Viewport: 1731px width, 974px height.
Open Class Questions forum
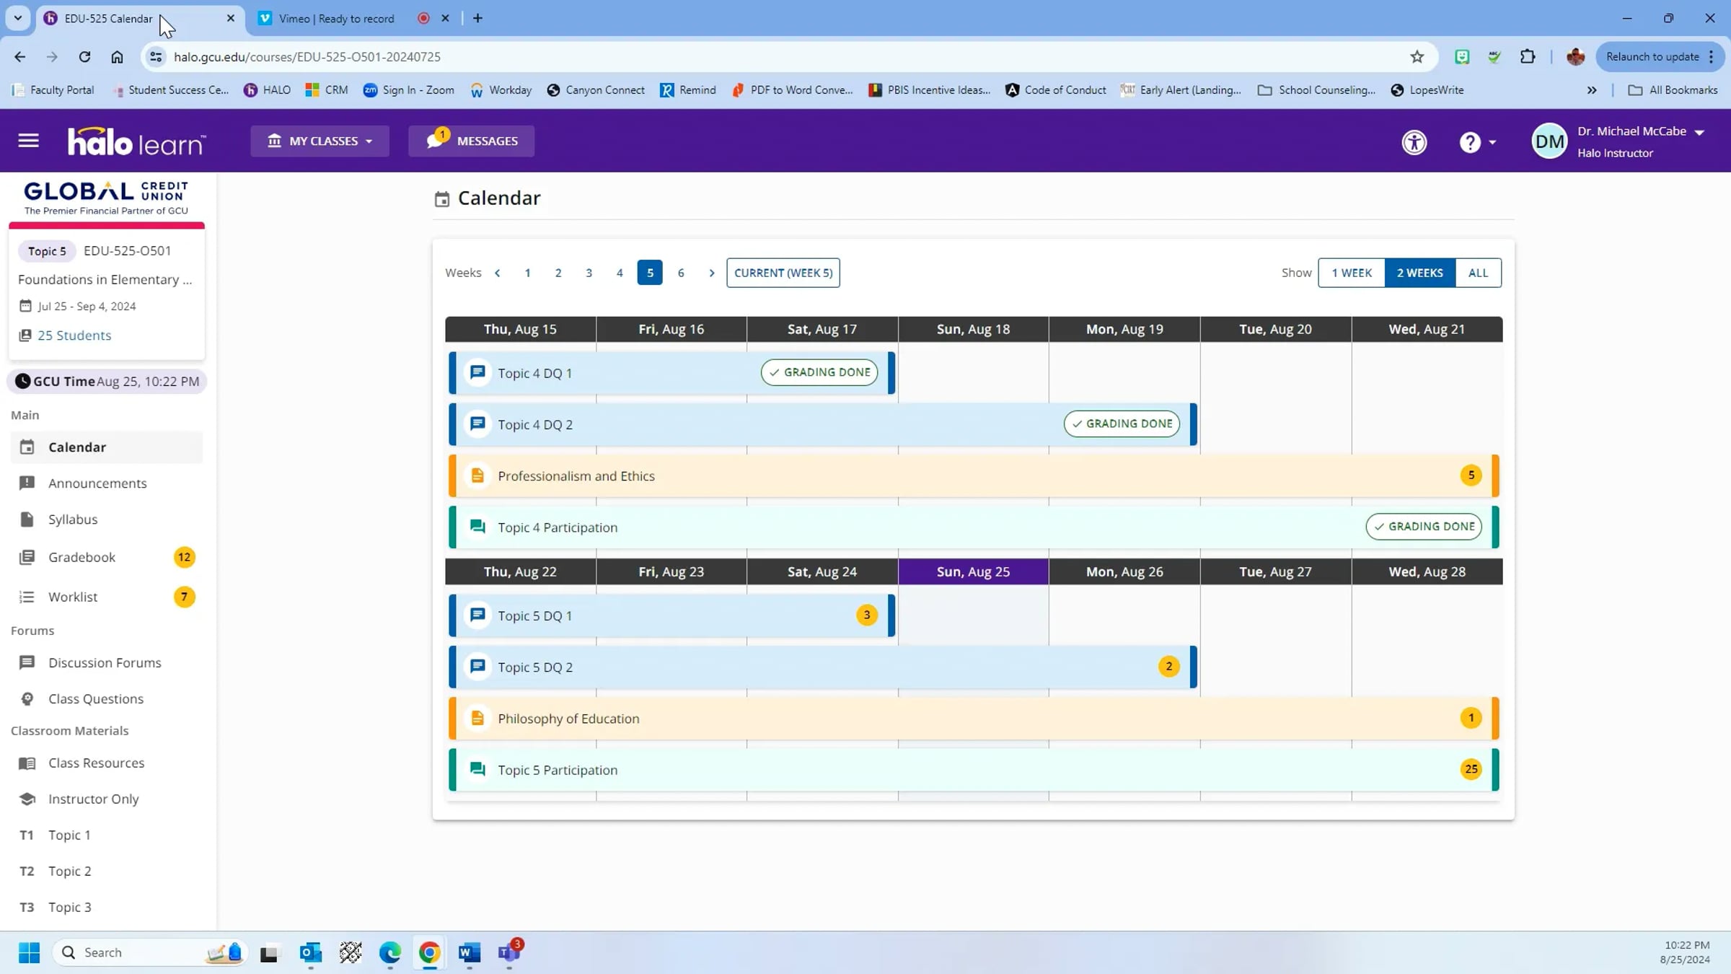[95, 698]
